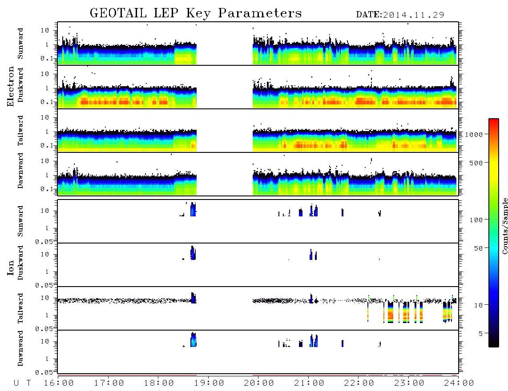The width and height of the screenshot is (508, 391).
Task: Click the Electron Duskward spectrogram panel
Action: click(x=258, y=87)
